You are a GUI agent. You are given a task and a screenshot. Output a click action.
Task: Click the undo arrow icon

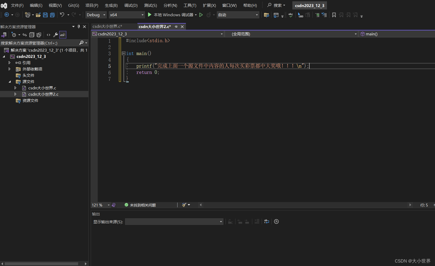(62, 15)
